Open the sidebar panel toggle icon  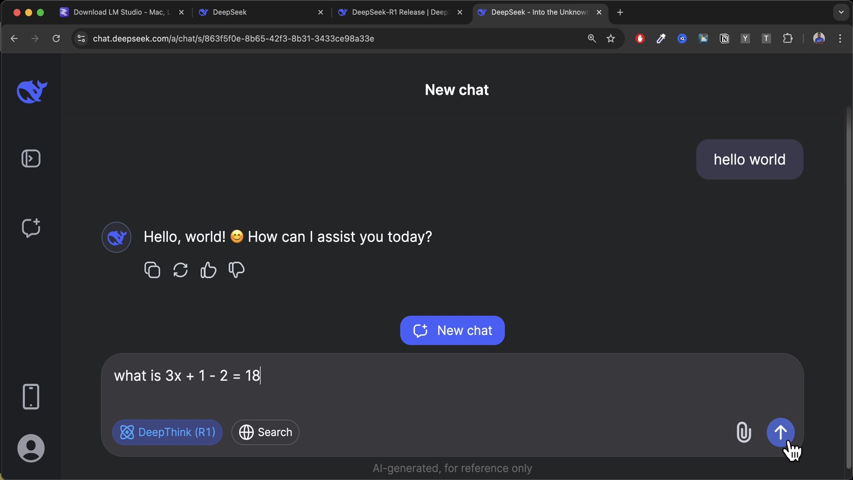pos(31,159)
